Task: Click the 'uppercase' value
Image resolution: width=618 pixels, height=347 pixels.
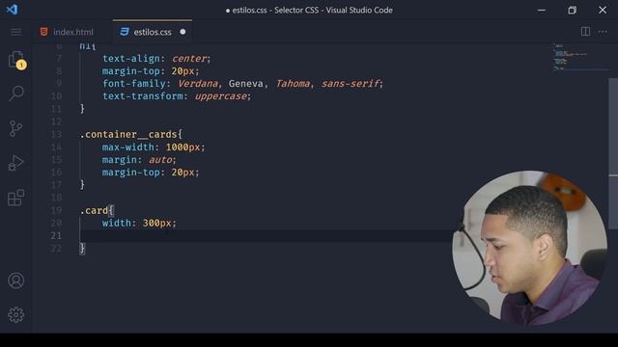Action: (x=221, y=96)
